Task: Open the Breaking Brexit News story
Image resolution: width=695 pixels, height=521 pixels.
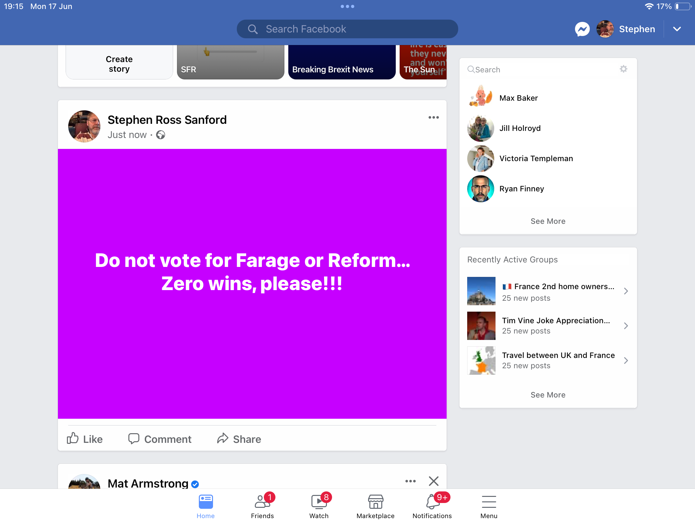Action: [x=342, y=62]
